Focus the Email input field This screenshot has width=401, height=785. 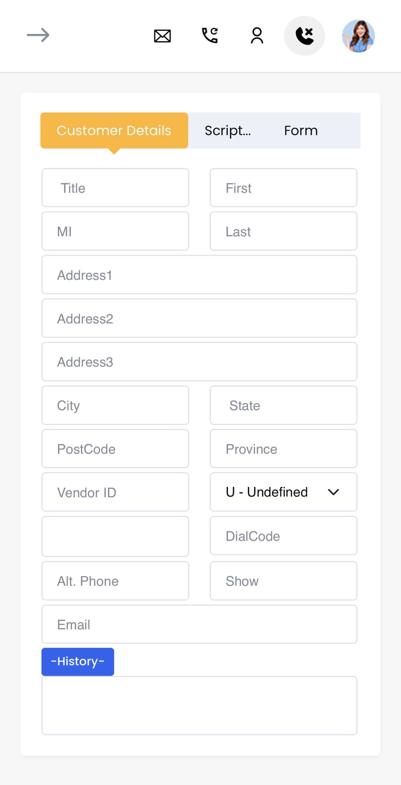pyautogui.click(x=199, y=624)
